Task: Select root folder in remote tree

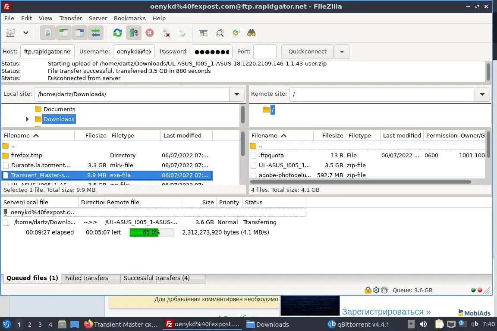Action: pyautogui.click(x=273, y=110)
